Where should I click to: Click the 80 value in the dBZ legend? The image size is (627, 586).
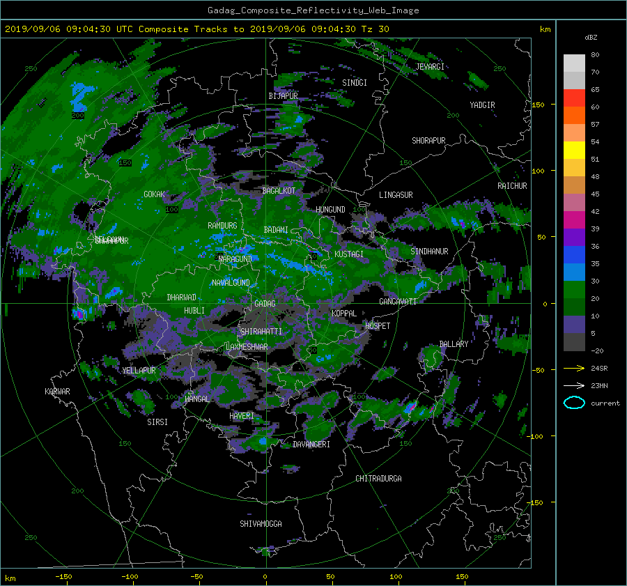pyautogui.click(x=595, y=55)
